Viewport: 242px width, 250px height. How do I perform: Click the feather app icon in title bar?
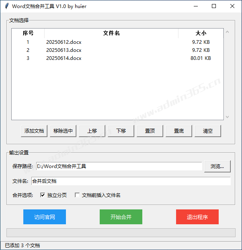6,6
